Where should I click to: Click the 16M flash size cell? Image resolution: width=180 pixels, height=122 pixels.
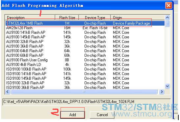67,28
